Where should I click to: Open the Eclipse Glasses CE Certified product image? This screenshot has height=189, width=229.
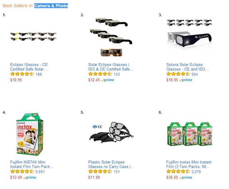33,37
